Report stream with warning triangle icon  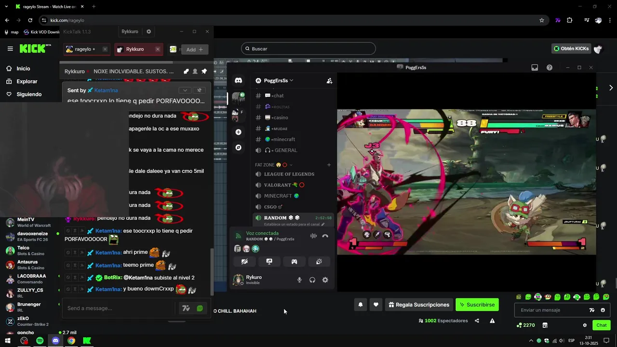click(x=492, y=320)
